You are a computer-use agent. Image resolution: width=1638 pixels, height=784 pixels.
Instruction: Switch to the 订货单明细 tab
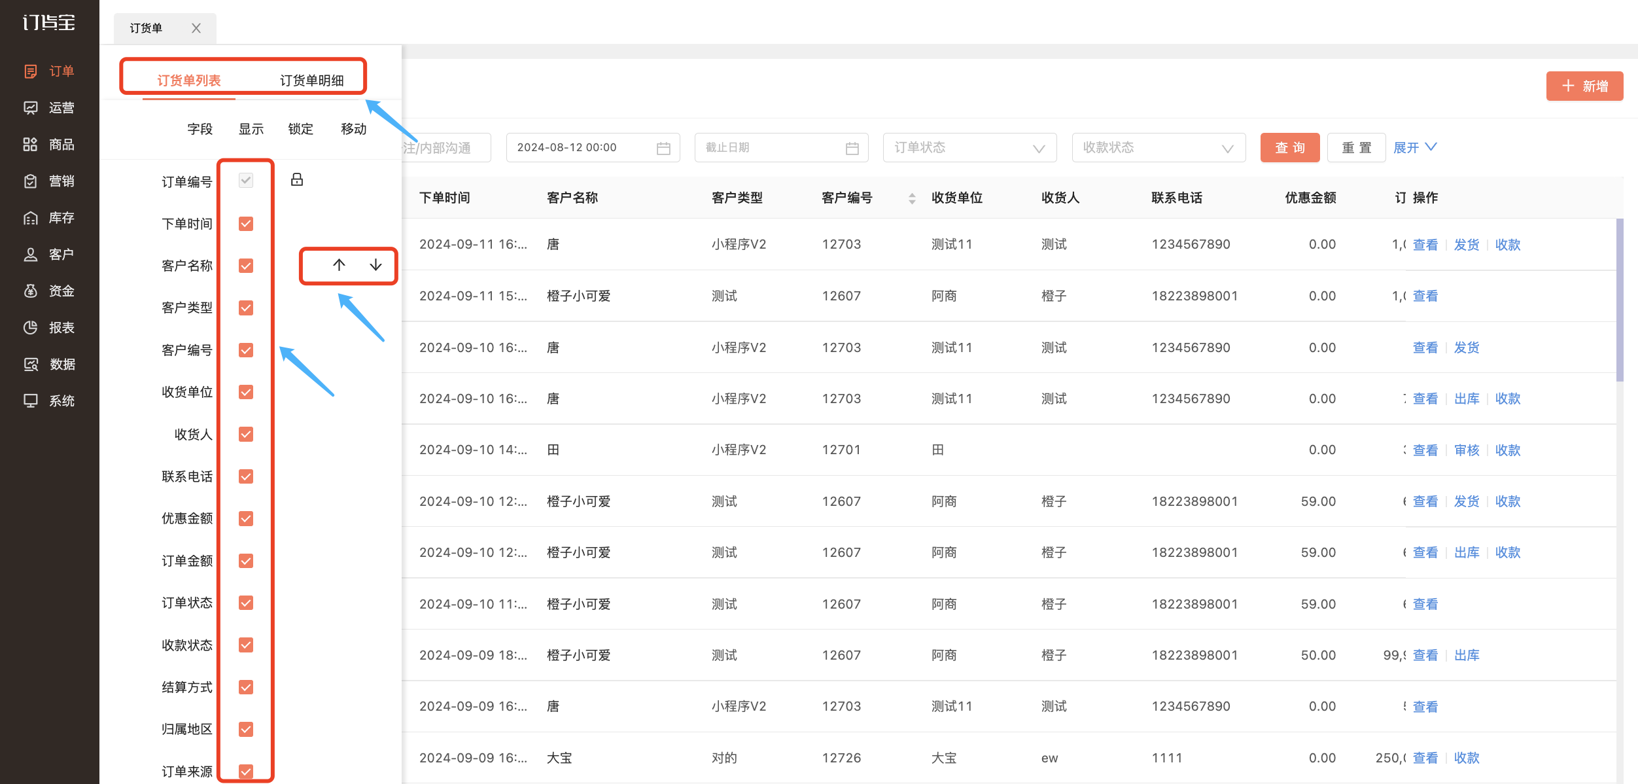pos(312,80)
